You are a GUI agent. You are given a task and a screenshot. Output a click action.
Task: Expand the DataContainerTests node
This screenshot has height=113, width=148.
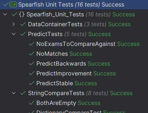(x=14, y=24)
